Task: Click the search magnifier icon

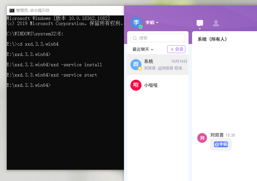Action: point(135,38)
